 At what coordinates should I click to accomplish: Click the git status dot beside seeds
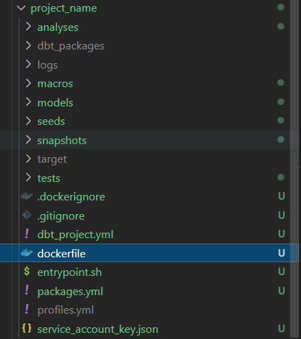280,121
